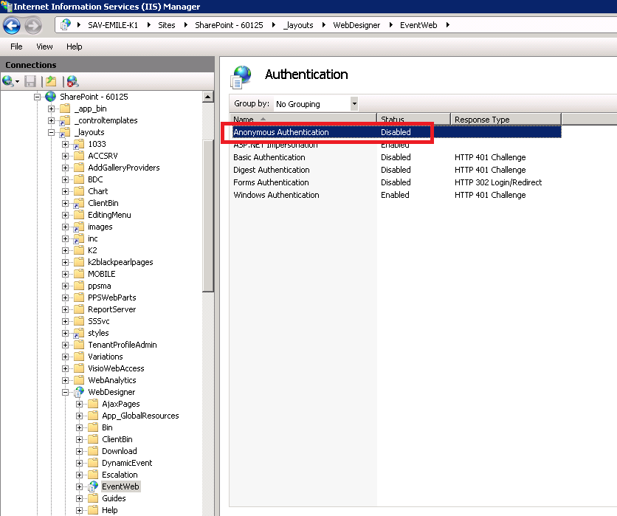This screenshot has width=617, height=516.
Task: Click the EventWeb application icon in tree
Action: point(92,486)
